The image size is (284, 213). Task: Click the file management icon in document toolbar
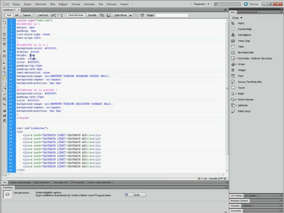pos(102,15)
